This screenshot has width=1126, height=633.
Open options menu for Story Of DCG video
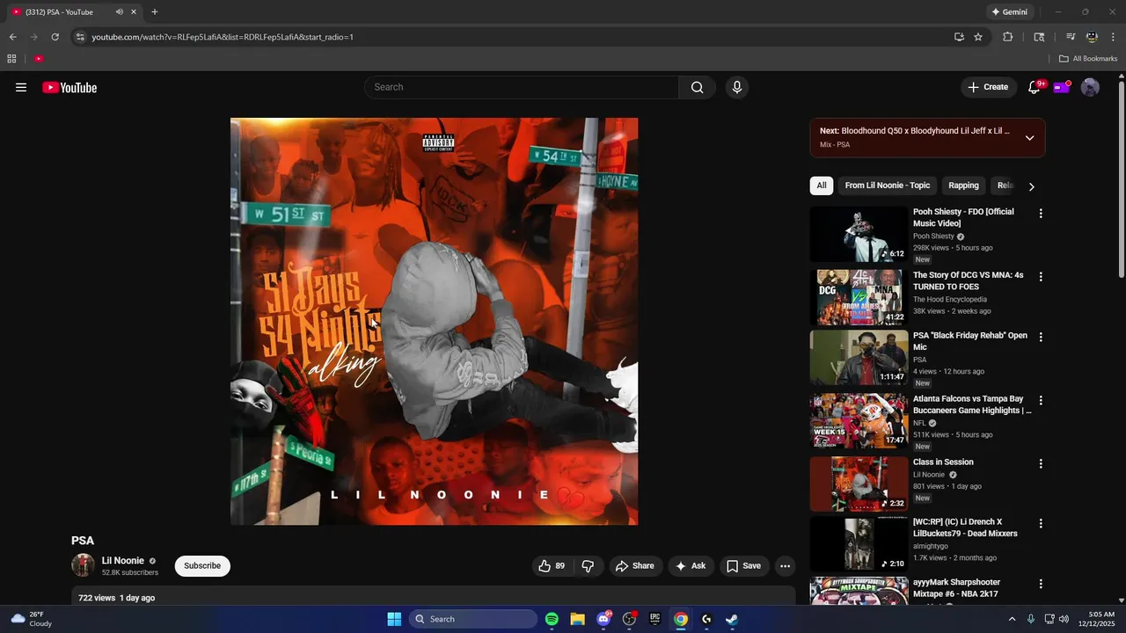pos(1041,276)
